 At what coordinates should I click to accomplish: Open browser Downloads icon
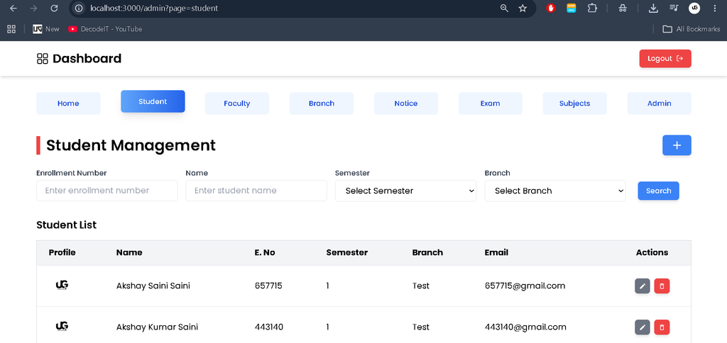point(653,8)
